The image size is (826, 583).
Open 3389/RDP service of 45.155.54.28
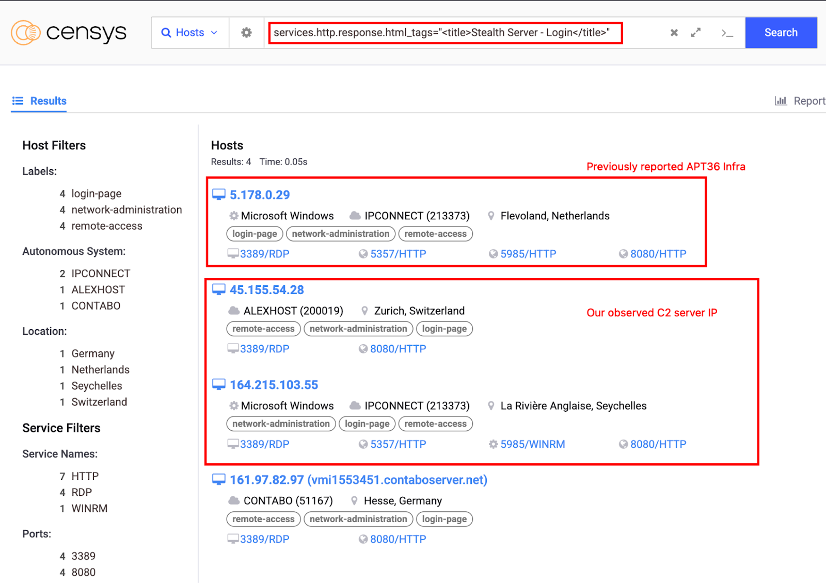[x=264, y=348]
